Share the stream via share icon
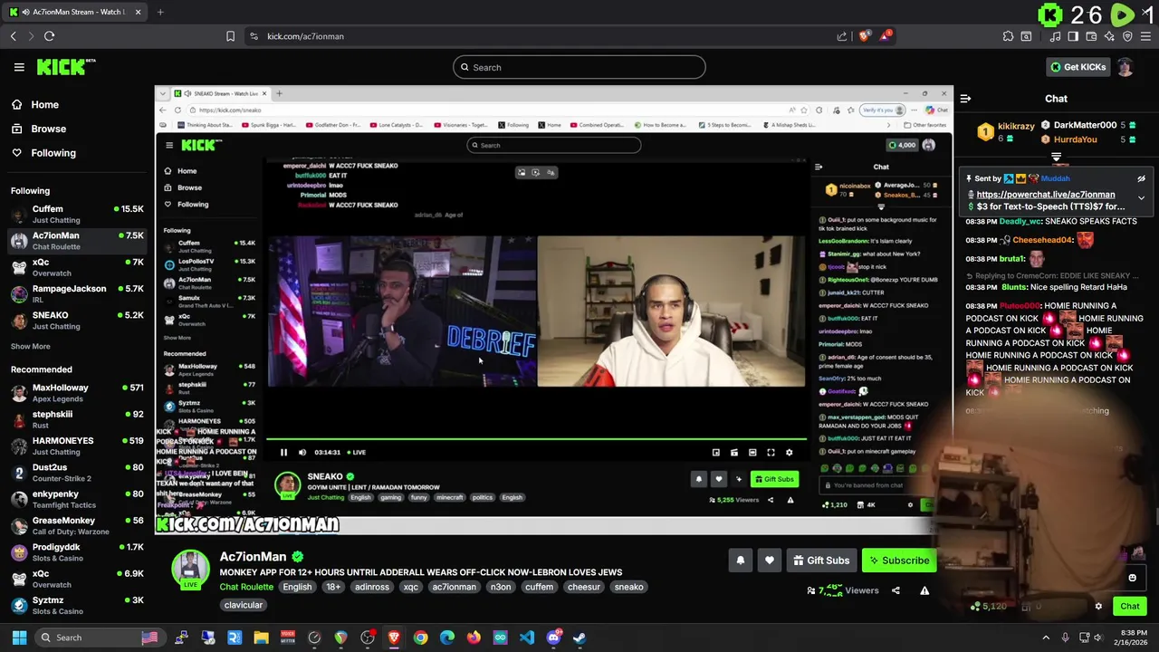The height and width of the screenshot is (652, 1159). [896, 590]
